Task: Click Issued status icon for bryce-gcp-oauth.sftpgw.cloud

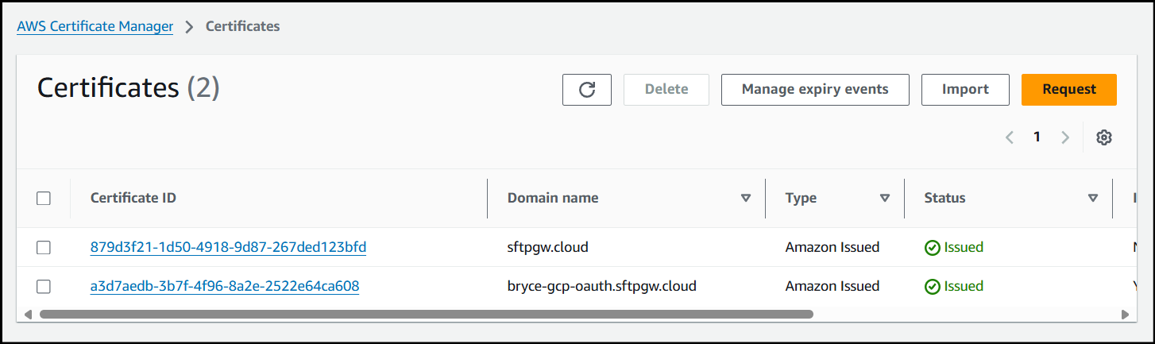Action: point(932,287)
